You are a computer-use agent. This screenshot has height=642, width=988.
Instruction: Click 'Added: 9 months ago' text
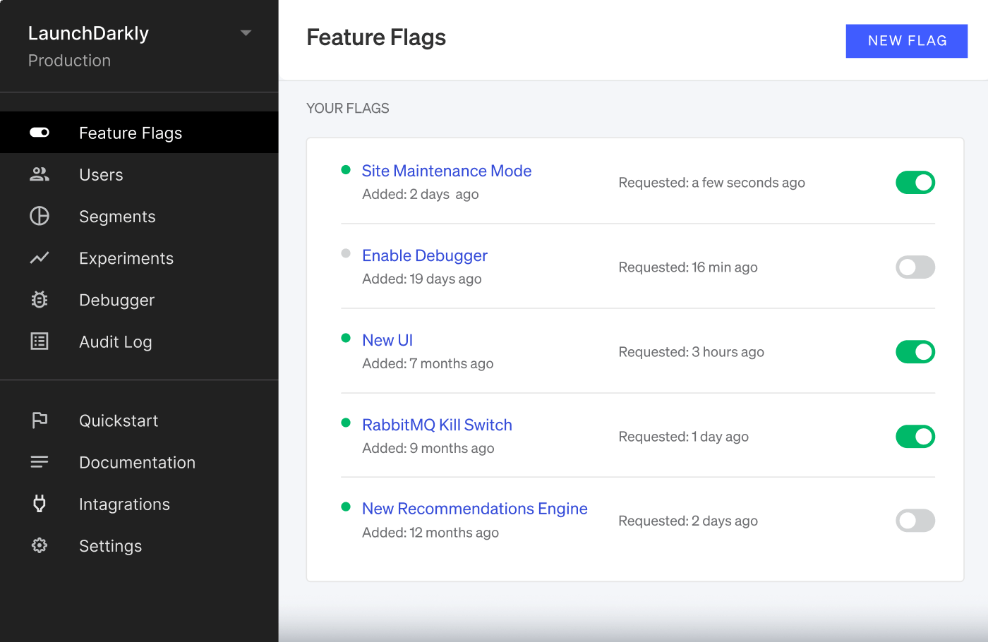tap(428, 448)
